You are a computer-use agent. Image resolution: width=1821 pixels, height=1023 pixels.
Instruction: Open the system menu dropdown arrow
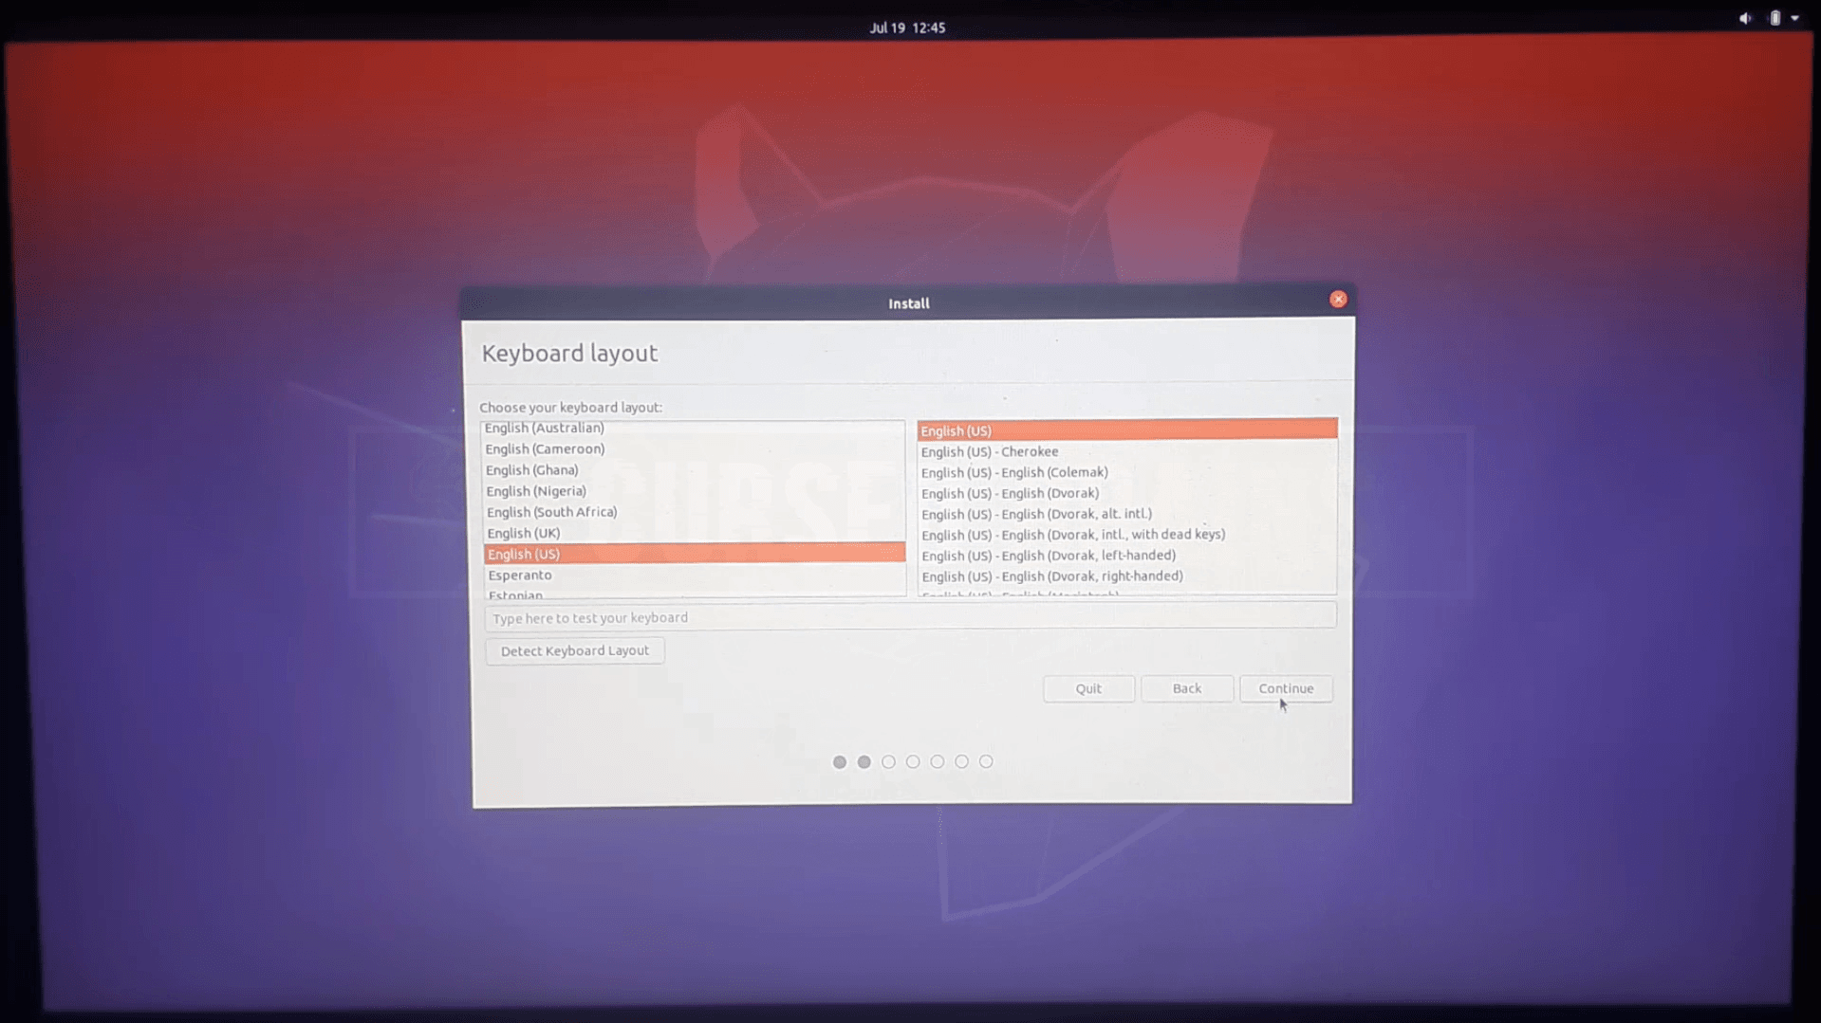click(x=1794, y=18)
